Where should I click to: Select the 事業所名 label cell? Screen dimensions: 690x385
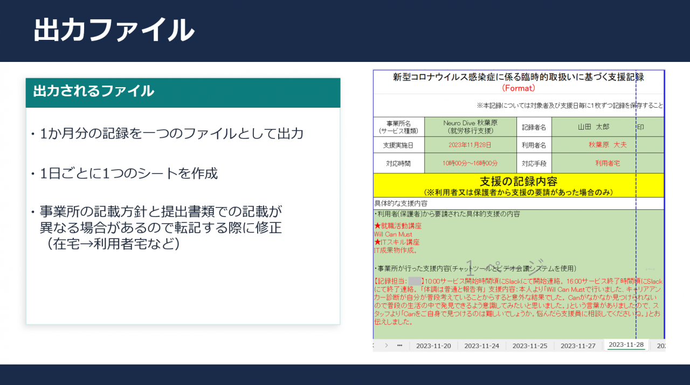(x=399, y=127)
